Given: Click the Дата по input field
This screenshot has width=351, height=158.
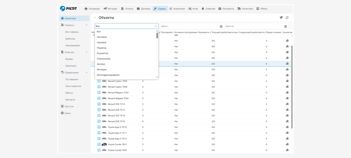Looking at the screenshot, I should [x=256, y=26].
